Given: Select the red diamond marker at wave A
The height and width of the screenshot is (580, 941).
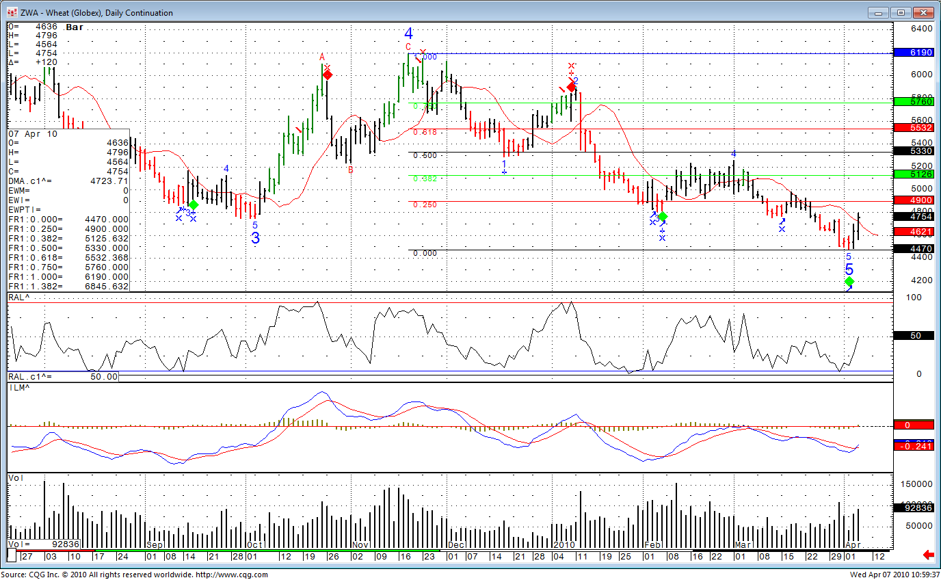Looking at the screenshot, I should pyautogui.click(x=328, y=75).
